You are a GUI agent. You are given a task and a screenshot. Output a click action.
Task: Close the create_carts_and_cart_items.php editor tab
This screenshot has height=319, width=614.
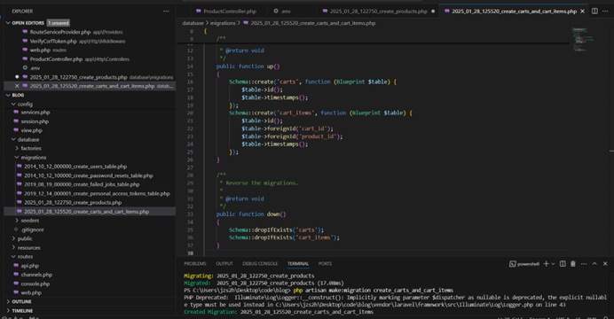pyautogui.click(x=582, y=12)
